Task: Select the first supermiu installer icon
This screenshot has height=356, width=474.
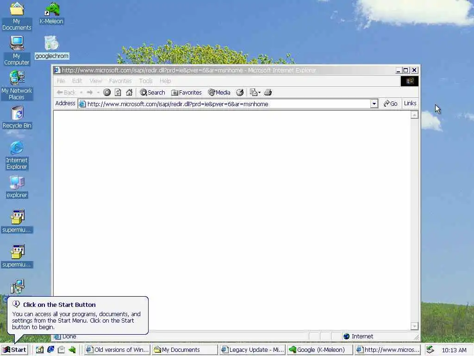Action: pyautogui.click(x=17, y=221)
